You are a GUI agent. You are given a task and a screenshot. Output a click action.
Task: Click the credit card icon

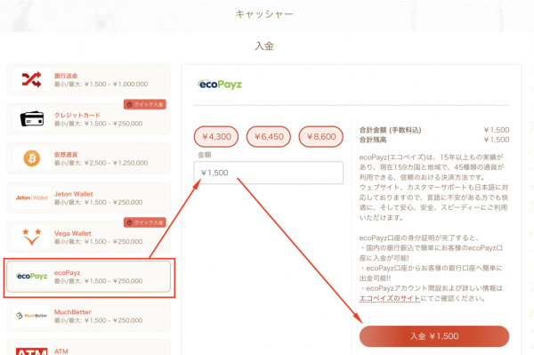click(x=32, y=119)
